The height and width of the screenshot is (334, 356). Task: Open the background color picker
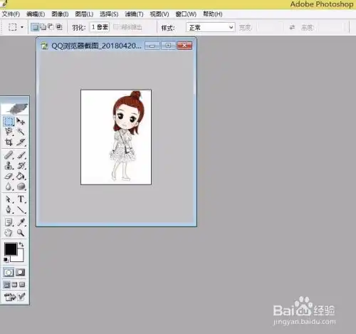pos(20,259)
